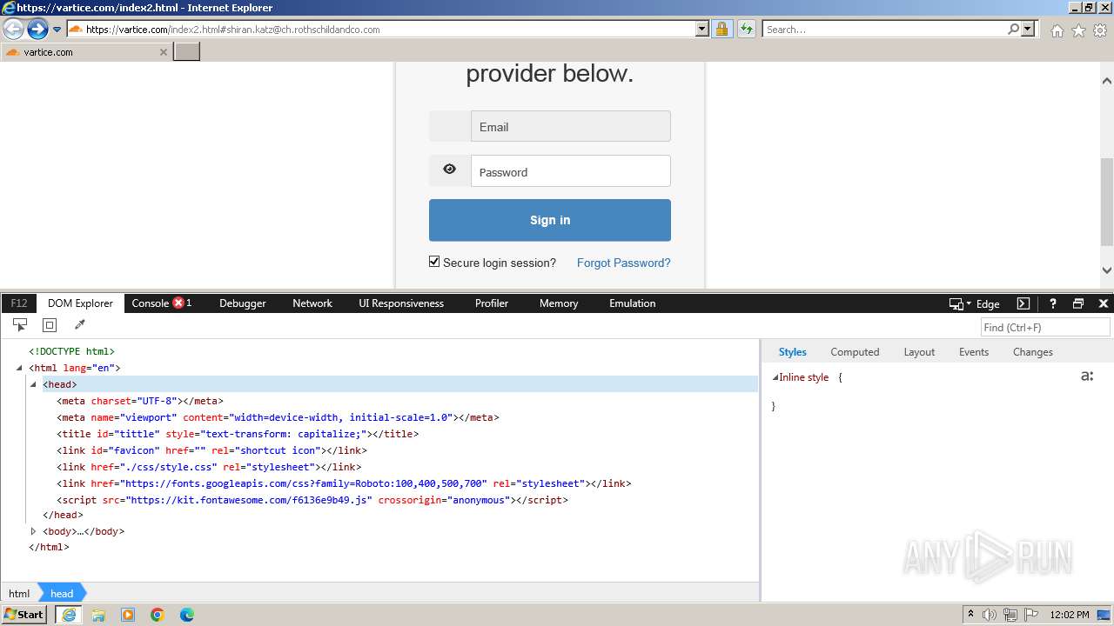The height and width of the screenshot is (626, 1114).
Task: Open the Debugger tab
Action: click(x=243, y=303)
